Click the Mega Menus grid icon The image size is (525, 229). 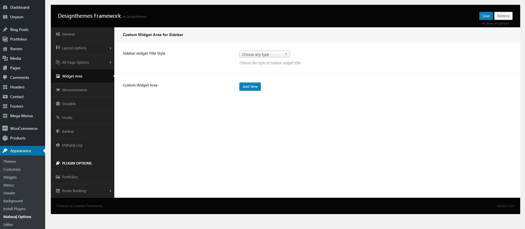[x=5, y=116]
